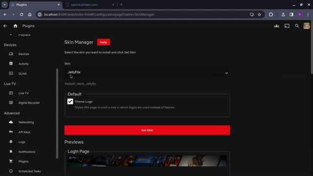313x176 pixels.
Task: Open SyncPlay group icon in header
Action: tap(276, 26)
